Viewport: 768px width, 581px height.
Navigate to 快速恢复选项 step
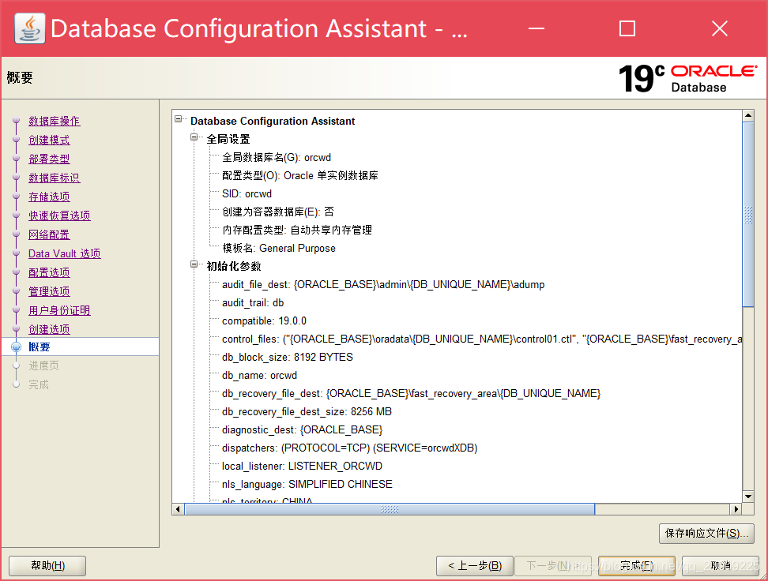[x=59, y=216]
